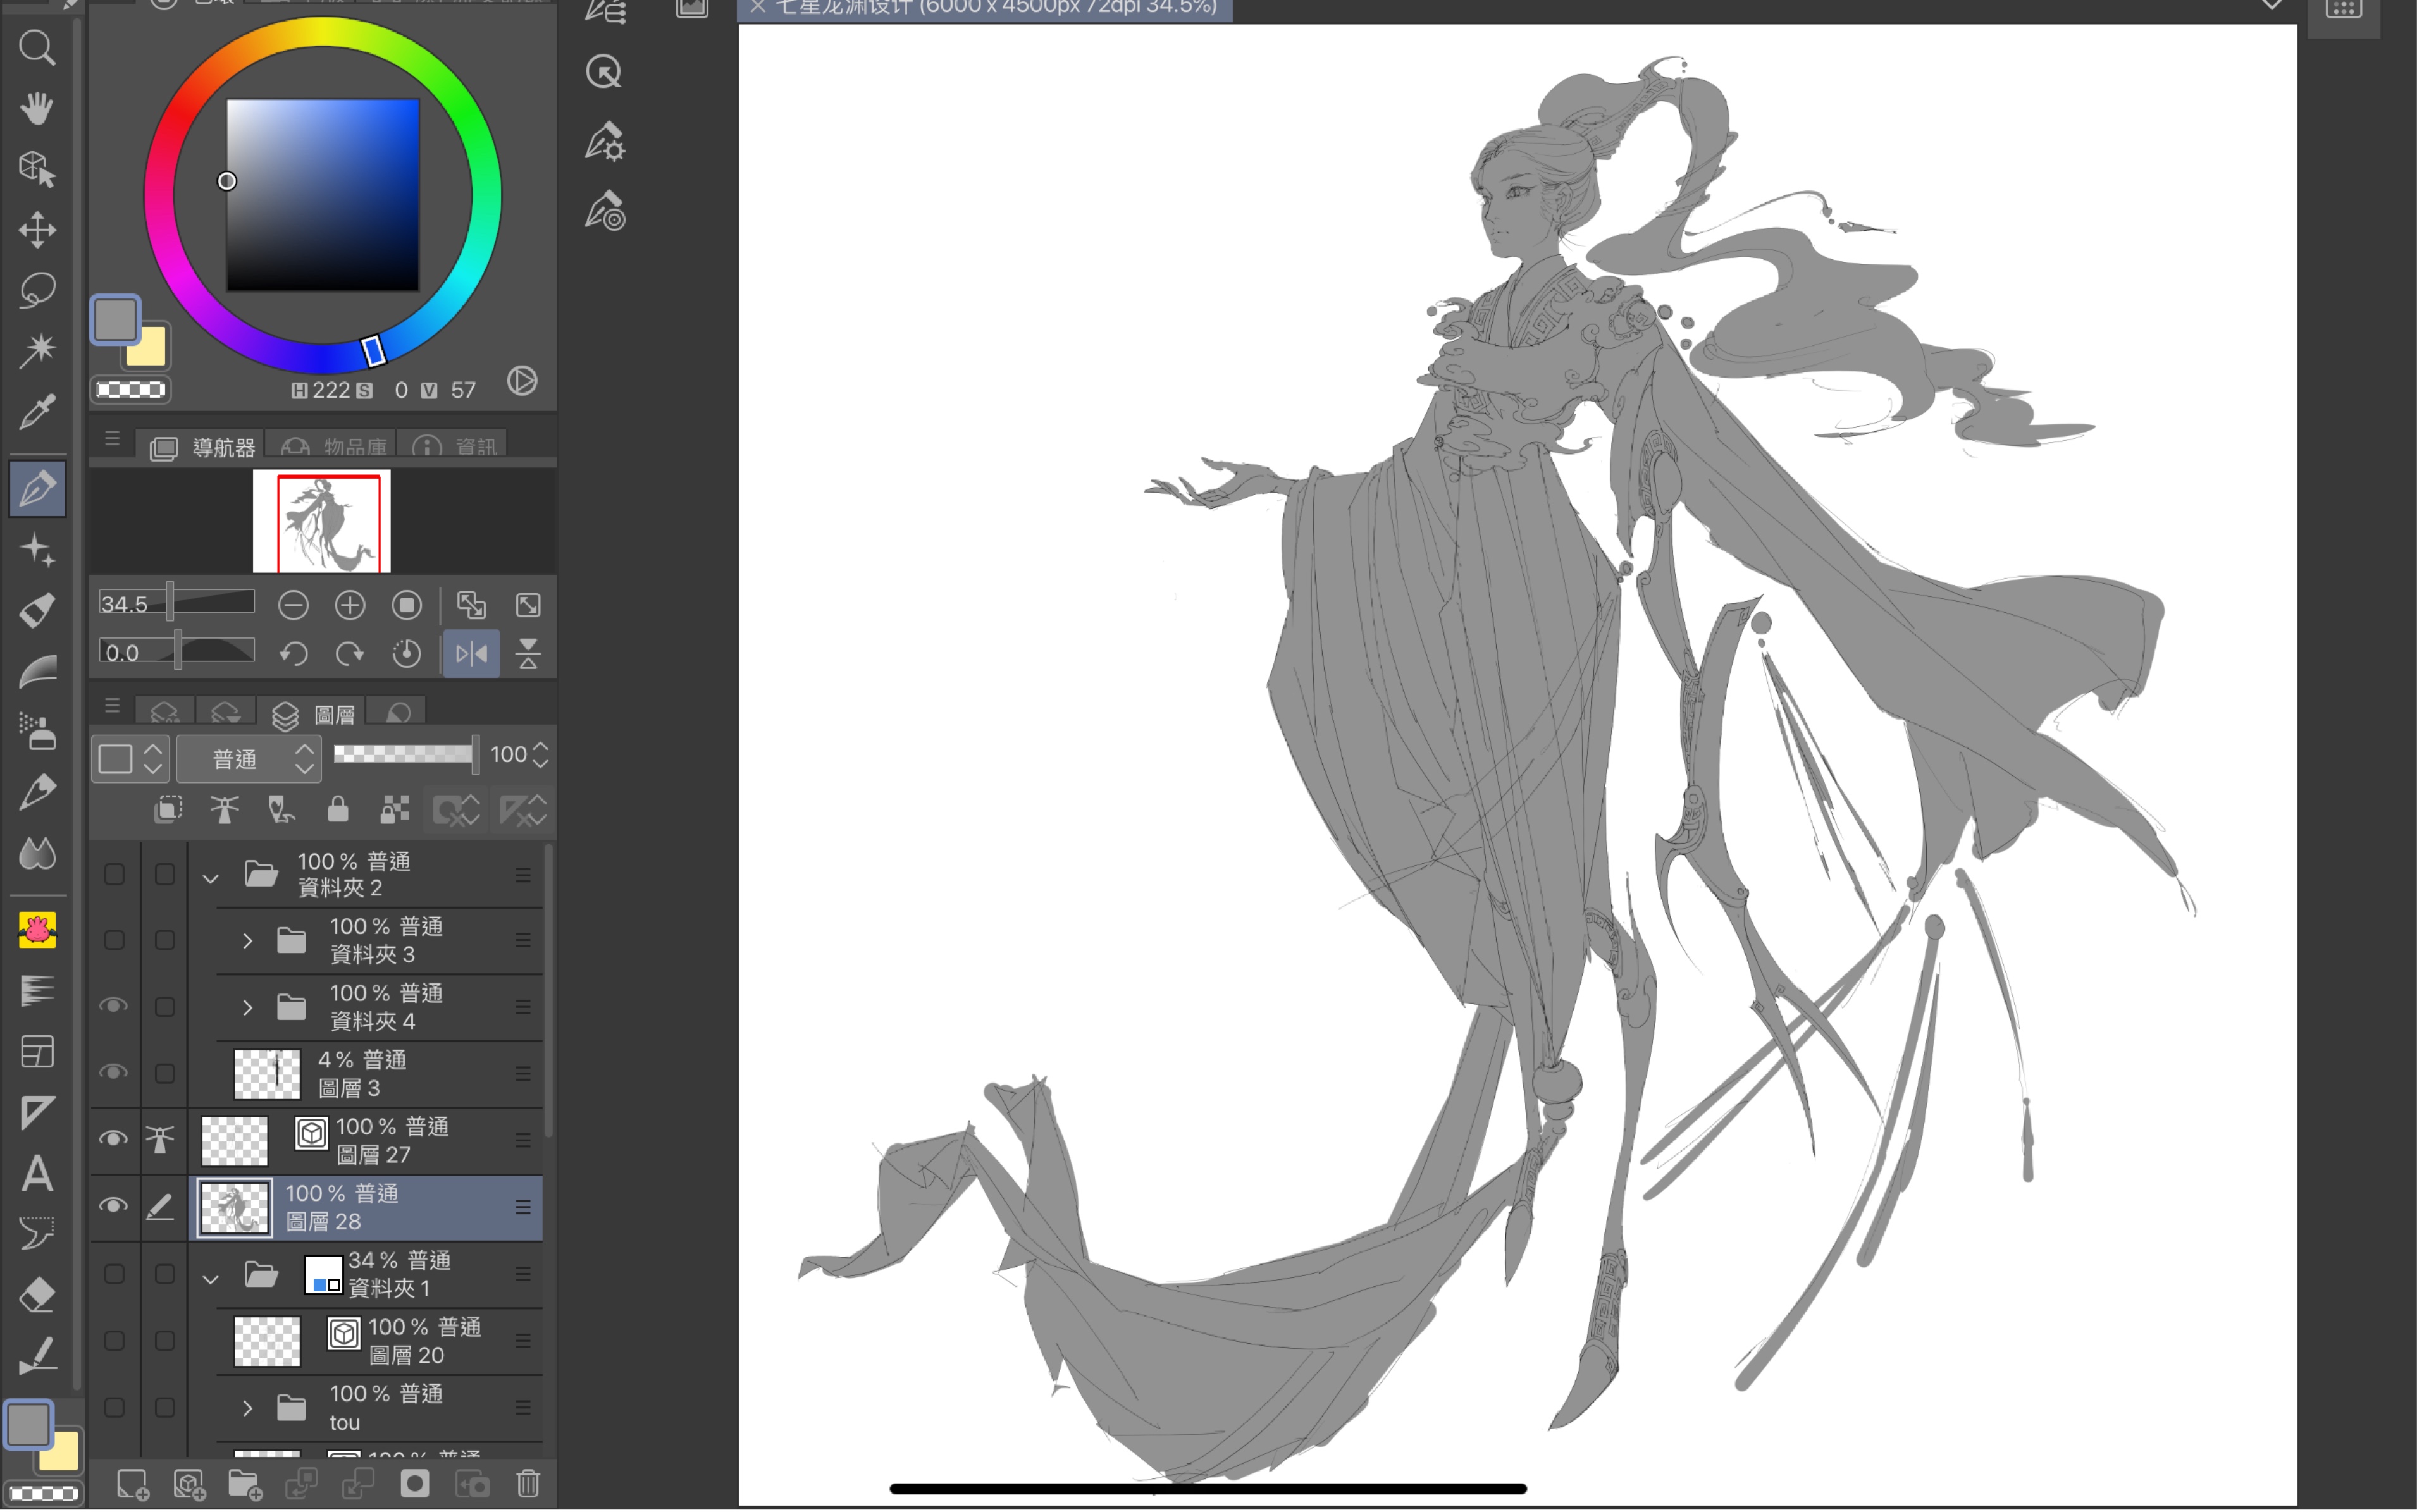
Task: Select the Airbrush spray tool
Action: [x=37, y=732]
